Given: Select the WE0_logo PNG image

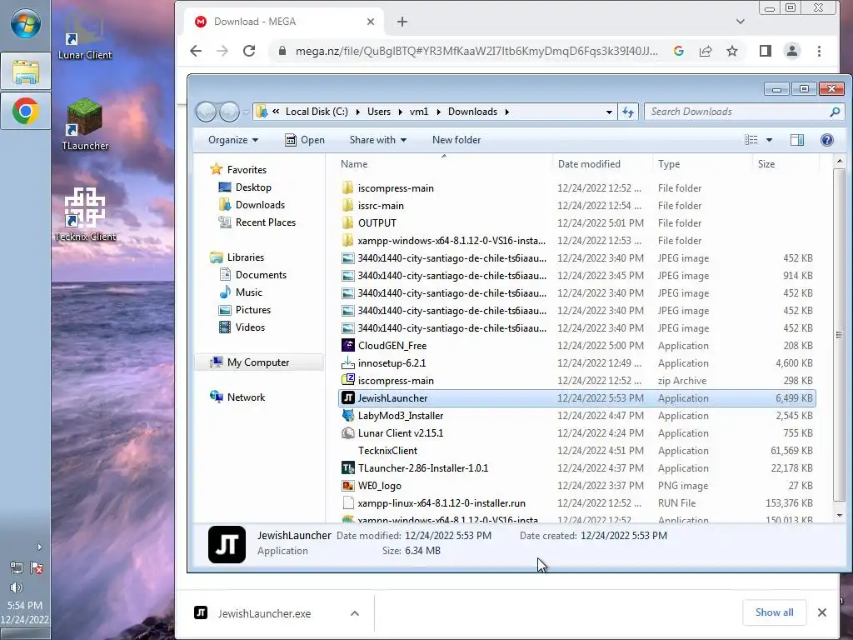Looking at the screenshot, I should pos(576,486).
